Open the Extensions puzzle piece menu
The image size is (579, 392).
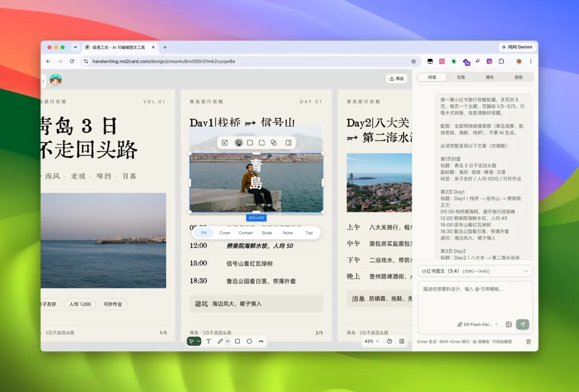click(501, 61)
